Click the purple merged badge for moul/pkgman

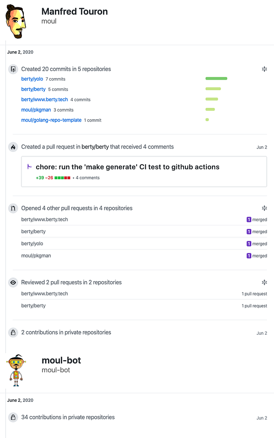249,256
